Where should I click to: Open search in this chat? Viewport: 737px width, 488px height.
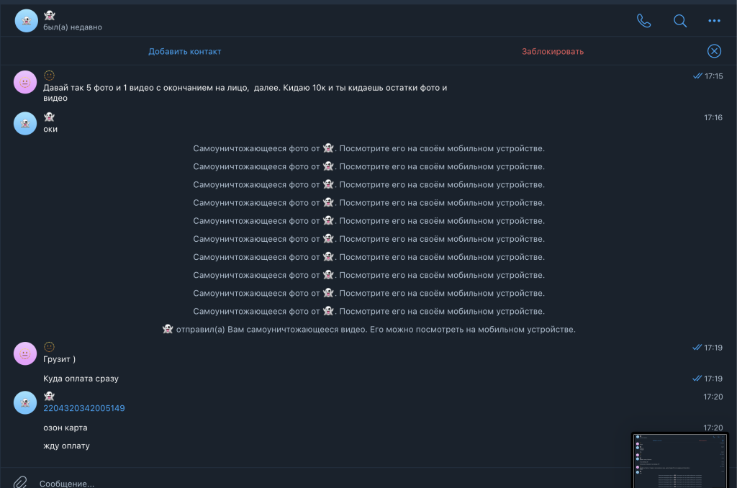click(679, 21)
